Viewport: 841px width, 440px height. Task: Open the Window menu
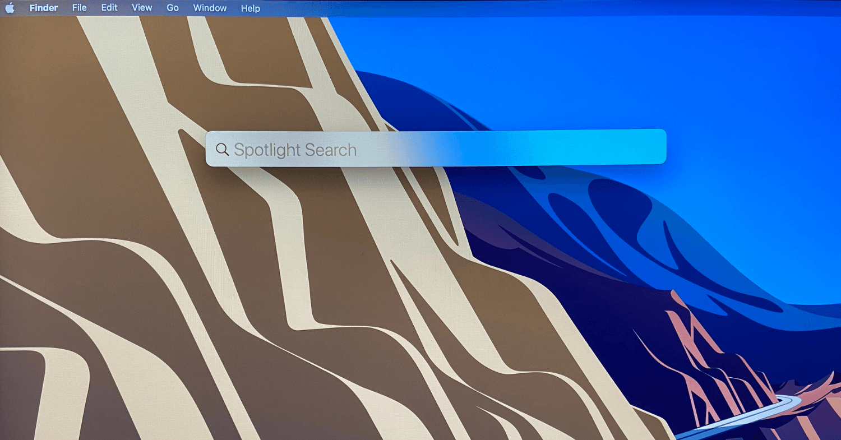210,8
